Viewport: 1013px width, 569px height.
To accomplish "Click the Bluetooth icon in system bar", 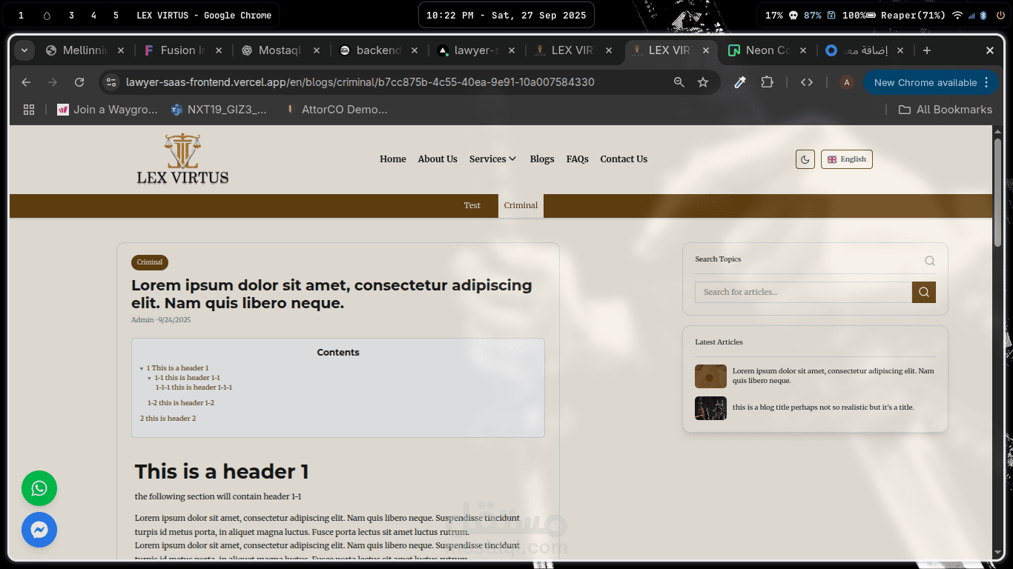I will (983, 15).
